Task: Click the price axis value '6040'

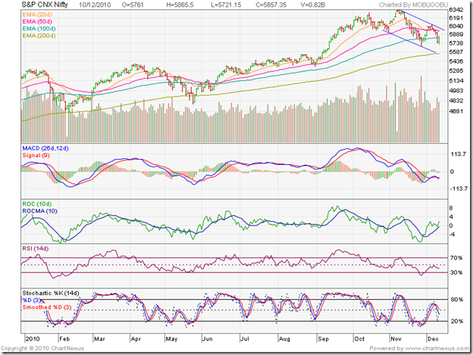Action: click(456, 26)
